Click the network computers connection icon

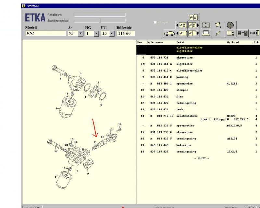click(242, 33)
